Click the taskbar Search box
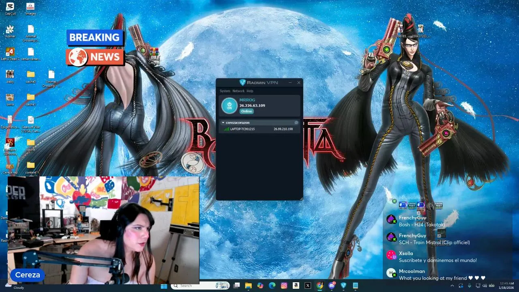Screen dimensions: 519x292 tap(200, 286)
